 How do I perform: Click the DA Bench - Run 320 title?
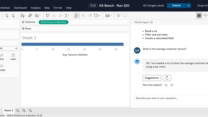[114, 6]
